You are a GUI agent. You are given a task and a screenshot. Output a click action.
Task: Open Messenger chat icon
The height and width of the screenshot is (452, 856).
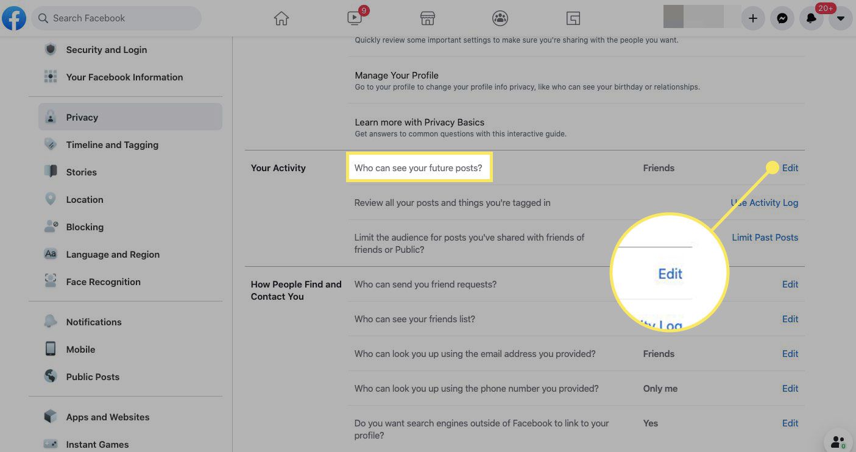pos(782,18)
